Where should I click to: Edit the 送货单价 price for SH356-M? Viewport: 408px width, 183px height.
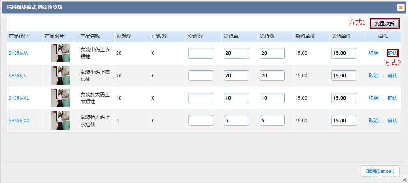[344, 53]
